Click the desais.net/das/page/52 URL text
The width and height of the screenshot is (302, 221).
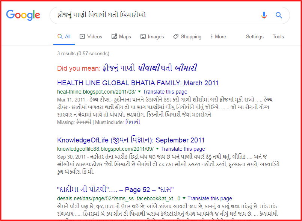119,198
